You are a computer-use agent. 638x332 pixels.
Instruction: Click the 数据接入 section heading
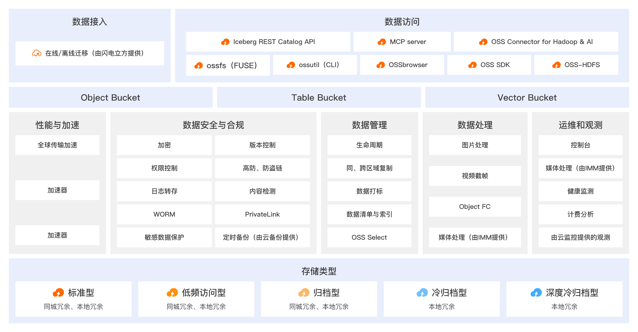click(90, 22)
